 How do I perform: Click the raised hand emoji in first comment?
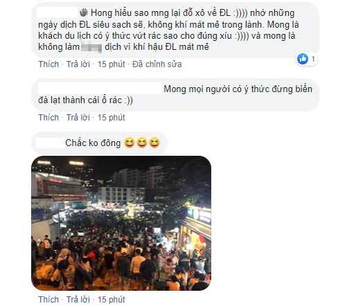click(x=83, y=12)
